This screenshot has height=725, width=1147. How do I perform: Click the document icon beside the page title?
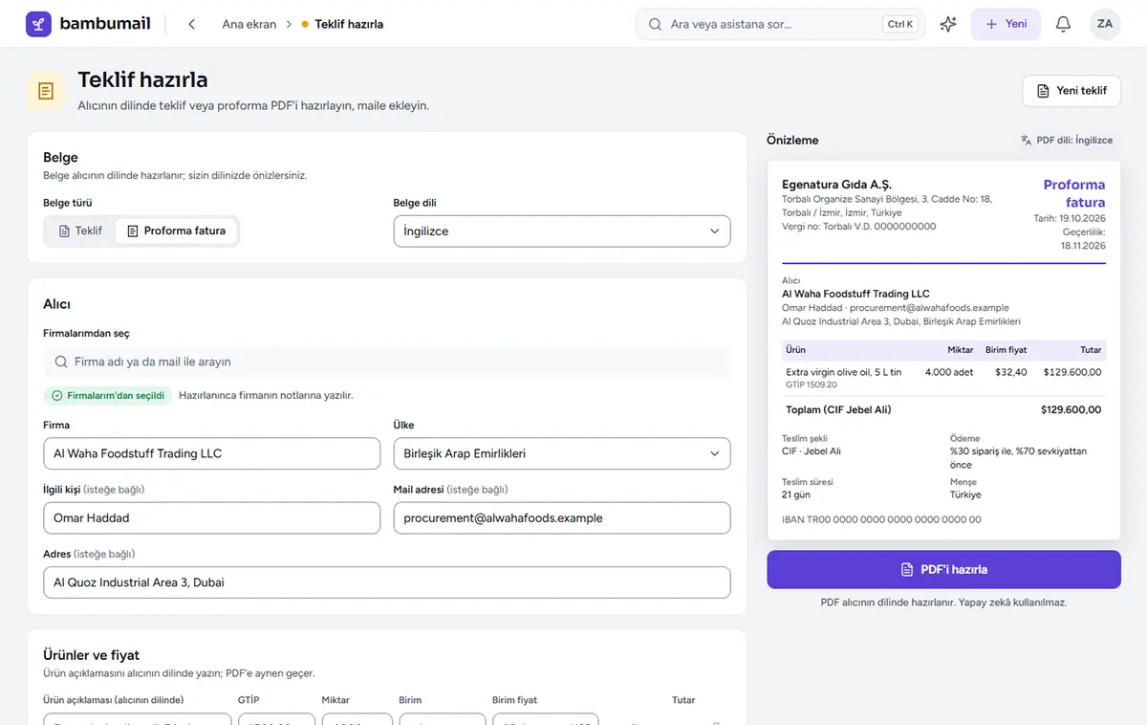pyautogui.click(x=46, y=91)
